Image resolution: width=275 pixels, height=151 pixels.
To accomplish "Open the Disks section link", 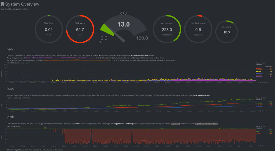I will pyautogui.click(x=78, y=124).
